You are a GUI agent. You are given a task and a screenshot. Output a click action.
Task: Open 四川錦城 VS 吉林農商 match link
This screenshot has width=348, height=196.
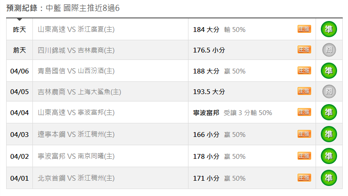coord(76,50)
